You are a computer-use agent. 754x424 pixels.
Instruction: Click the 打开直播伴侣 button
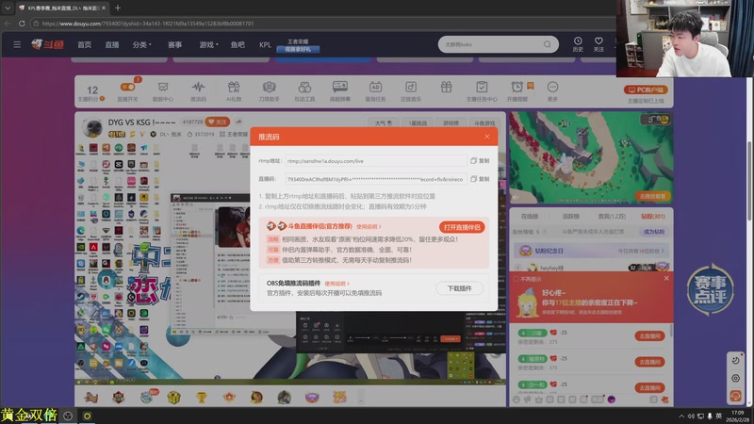(462, 227)
